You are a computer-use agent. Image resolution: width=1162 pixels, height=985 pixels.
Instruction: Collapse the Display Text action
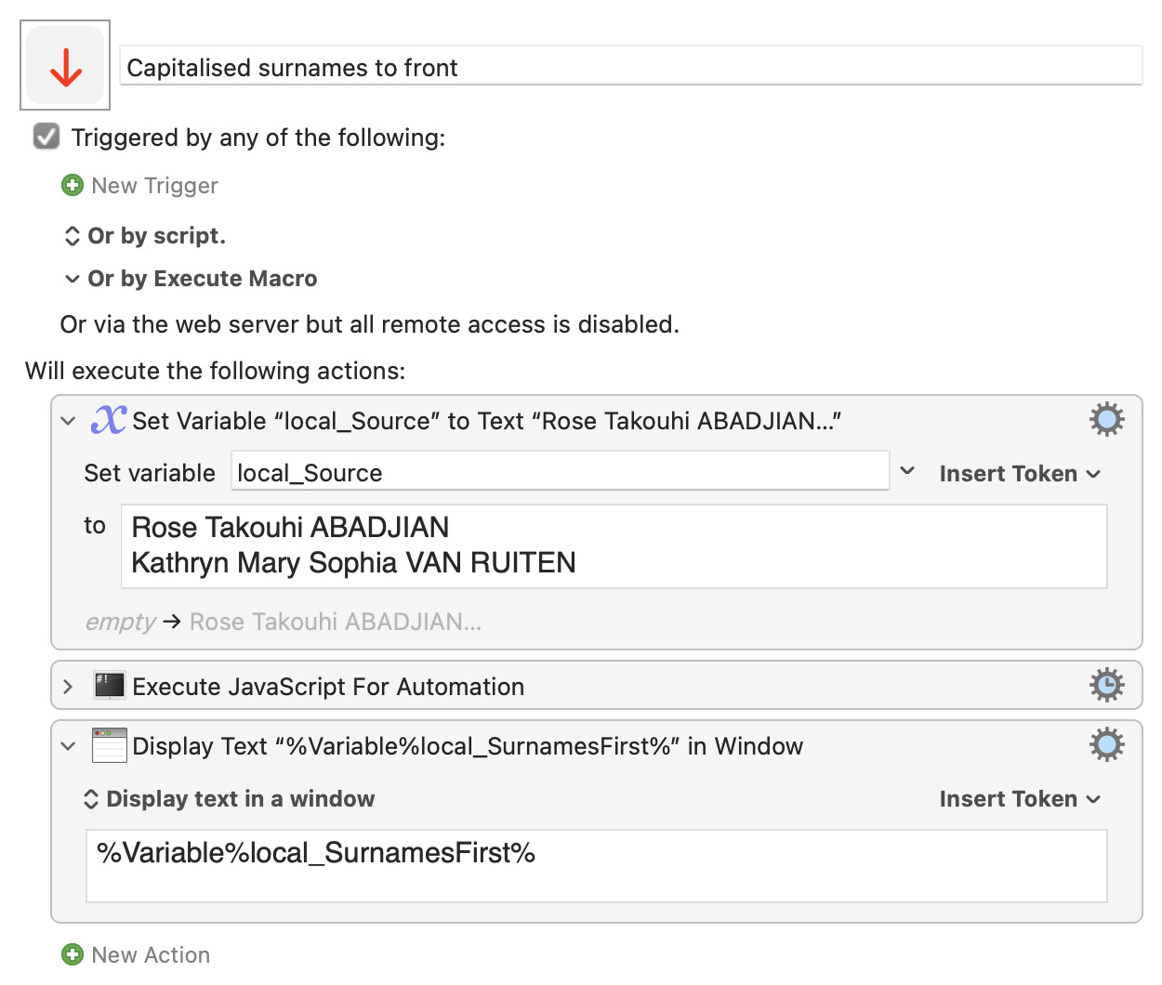click(x=68, y=746)
